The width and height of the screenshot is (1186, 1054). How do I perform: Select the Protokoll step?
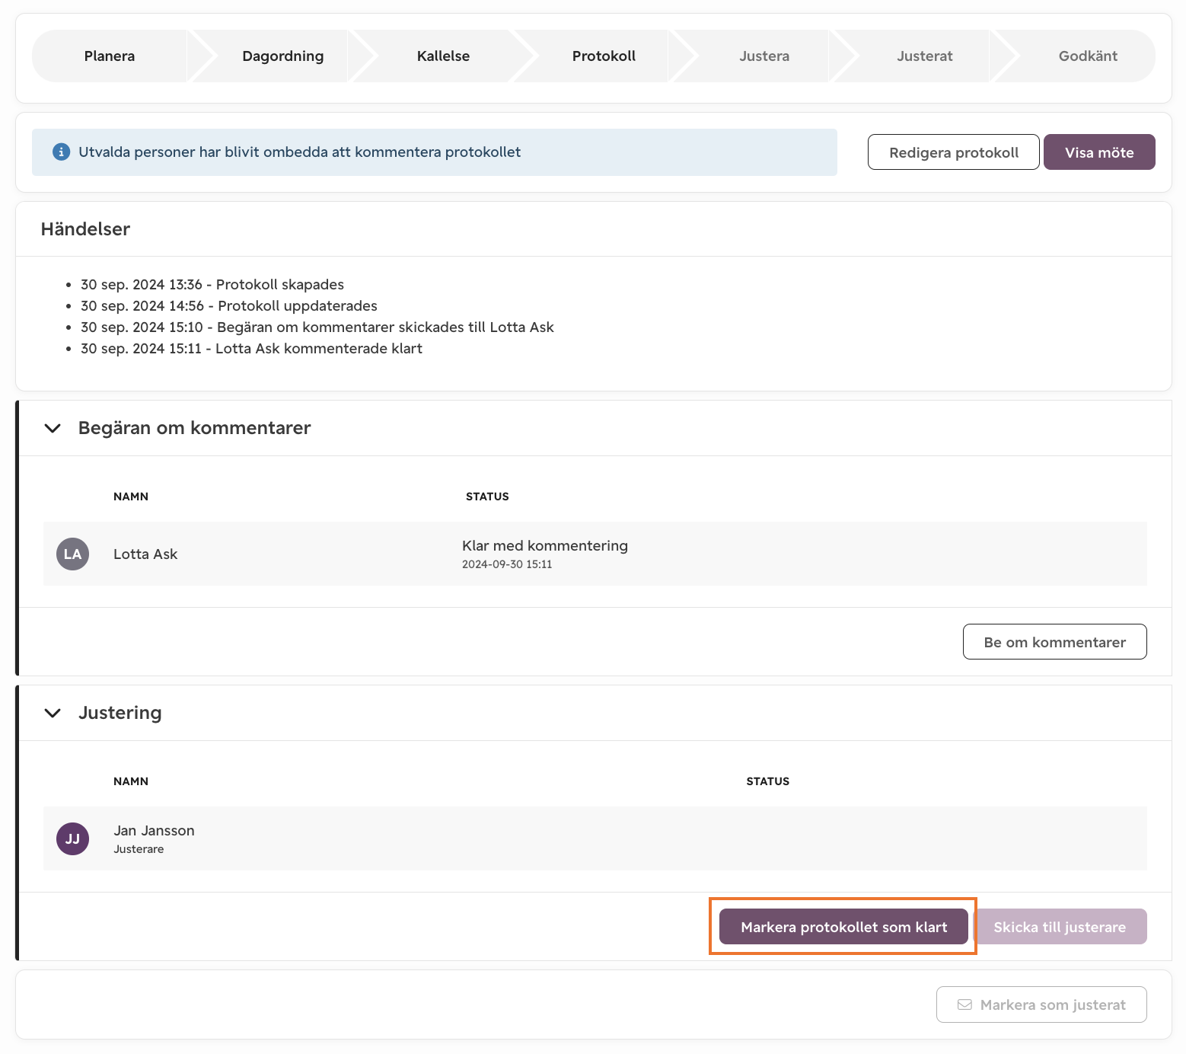coord(604,56)
